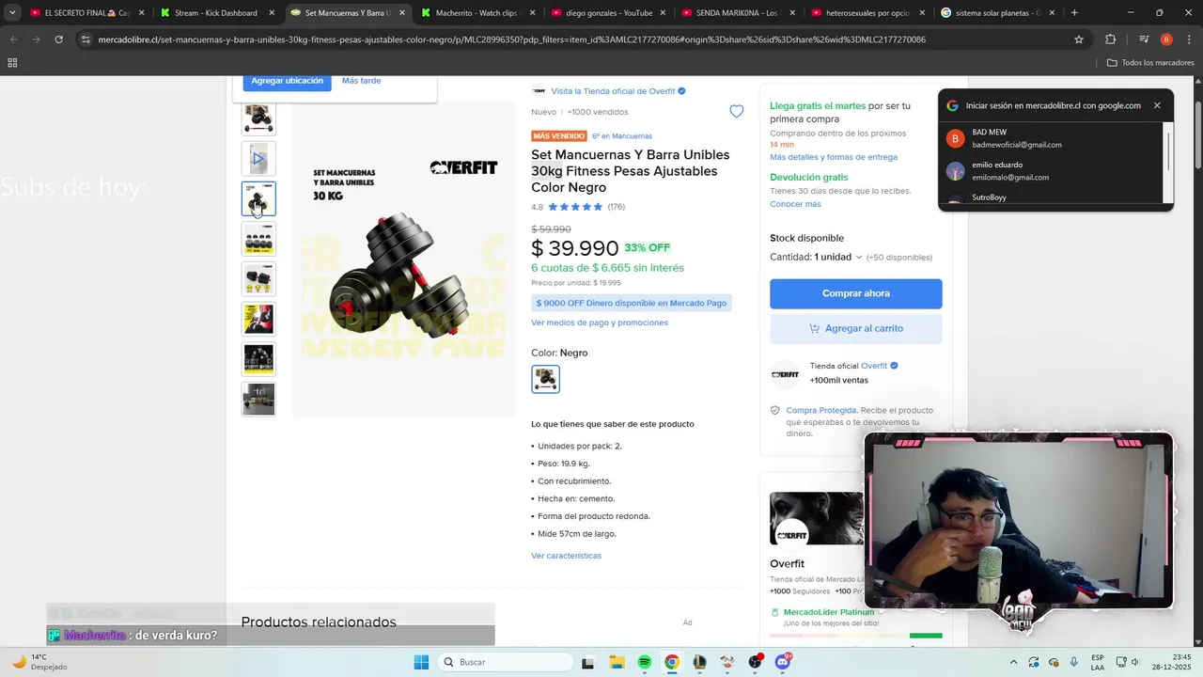View site information icon in address bar
The width and height of the screenshot is (1203, 677).
[x=86, y=39]
